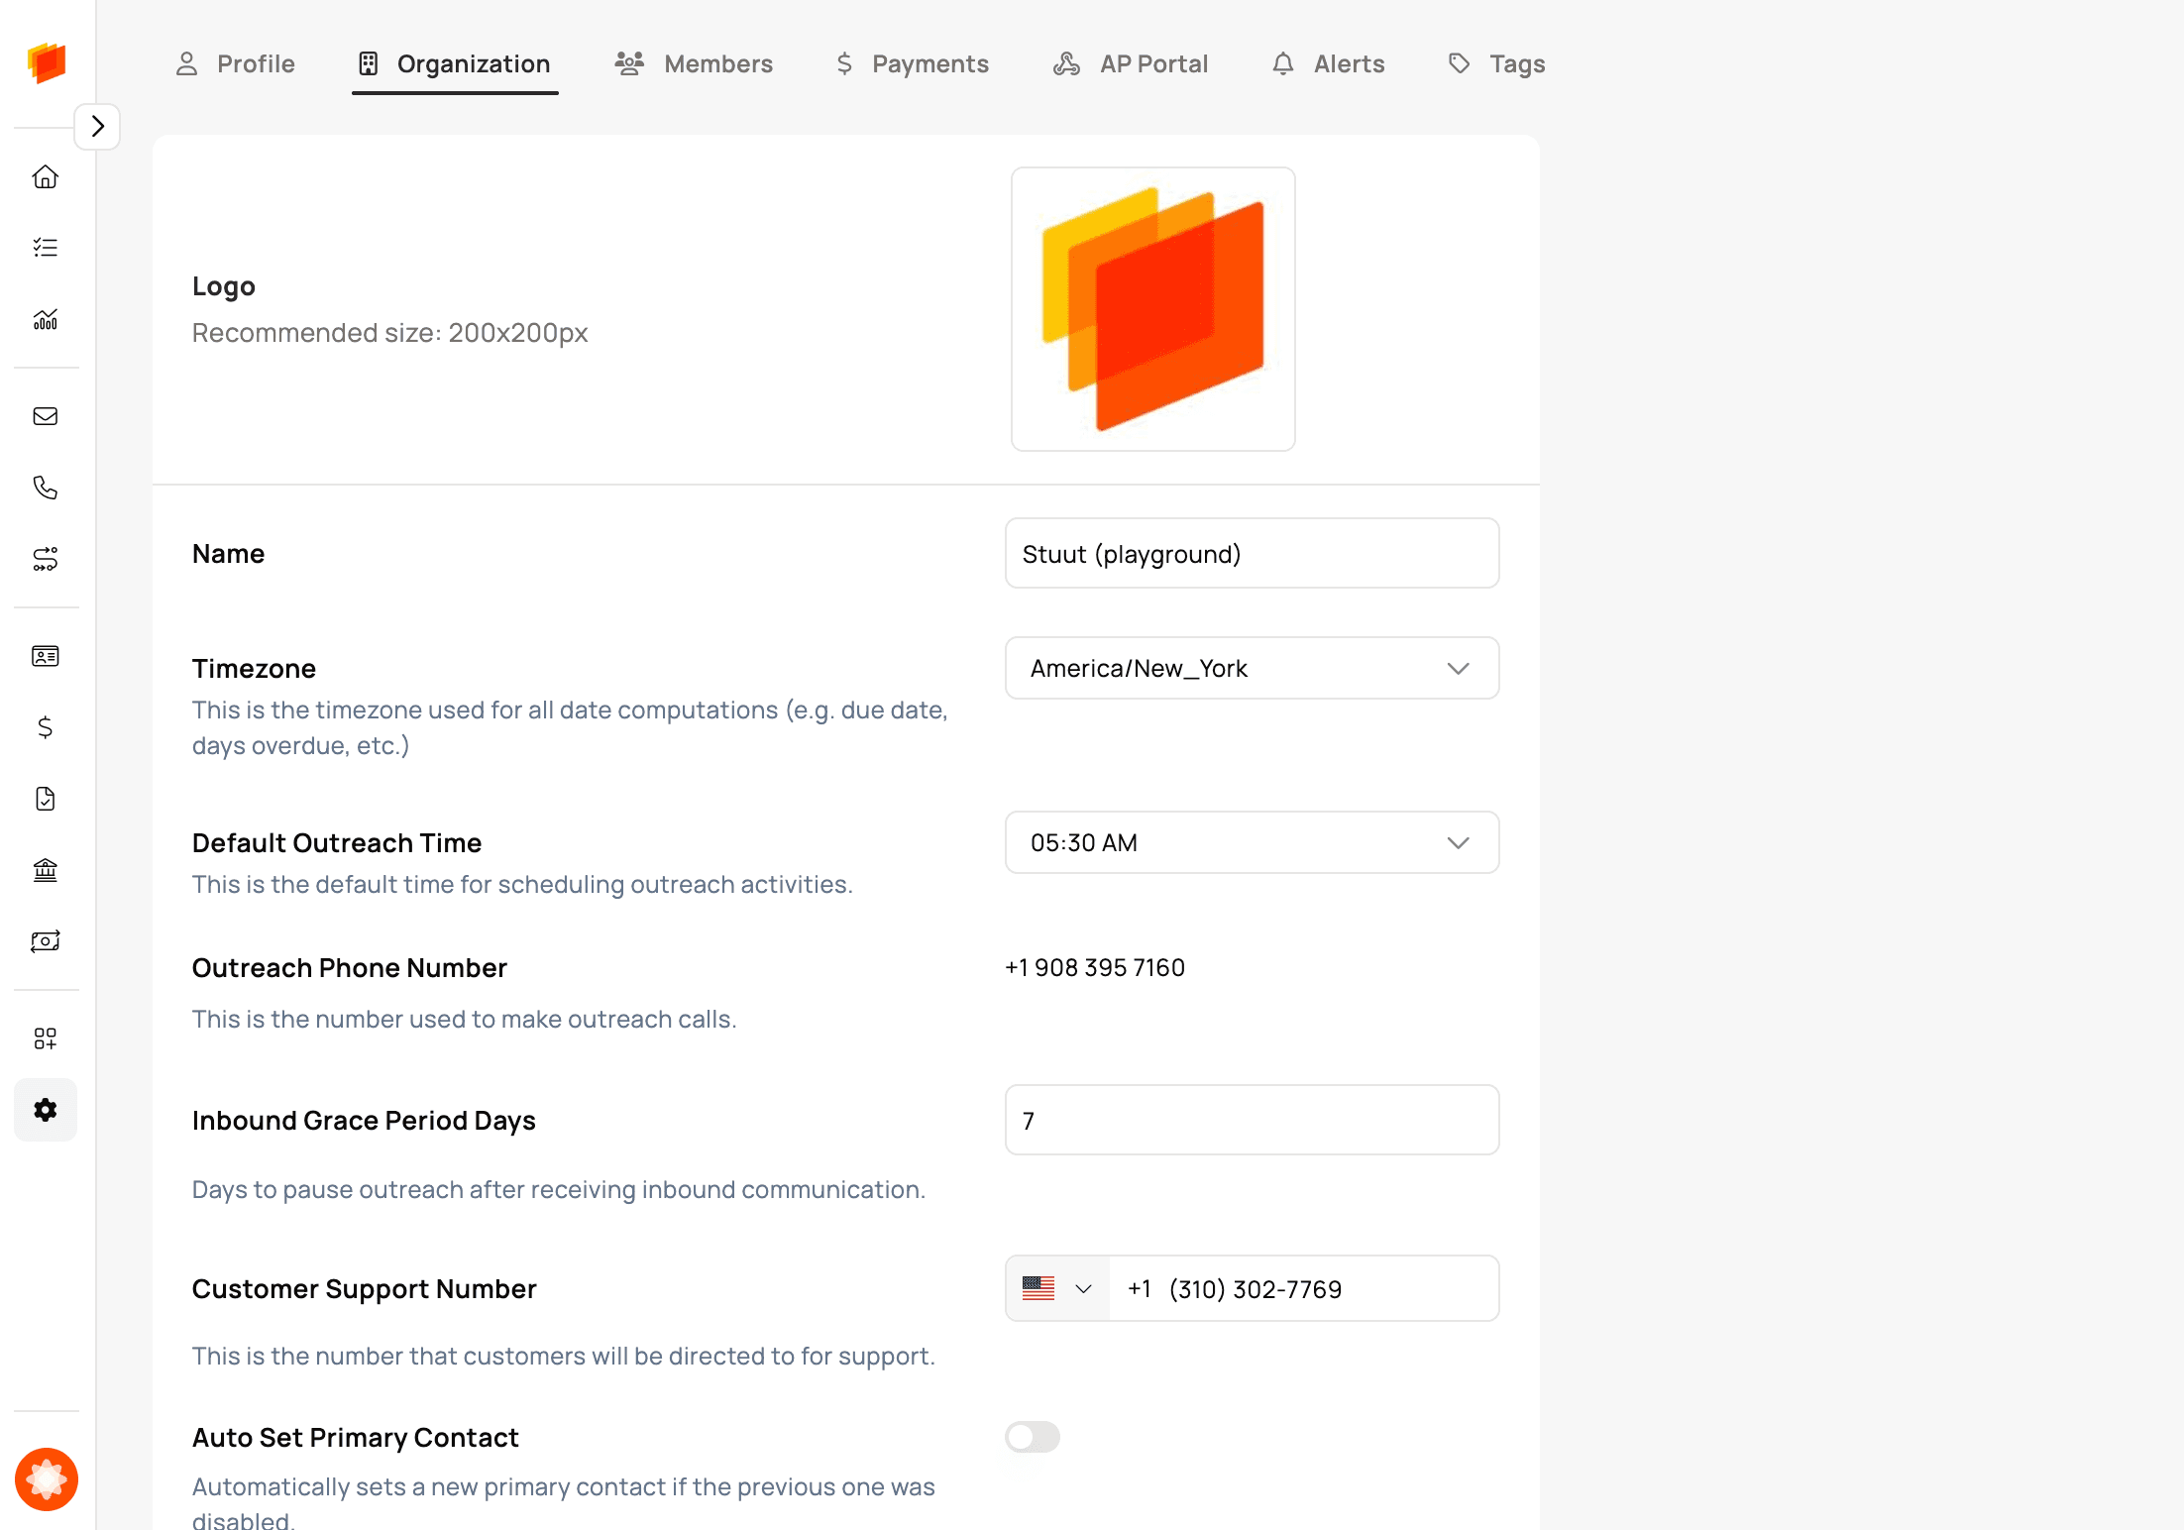Click the user avatar at bottom left
2184x1530 pixels.
[x=46, y=1478]
